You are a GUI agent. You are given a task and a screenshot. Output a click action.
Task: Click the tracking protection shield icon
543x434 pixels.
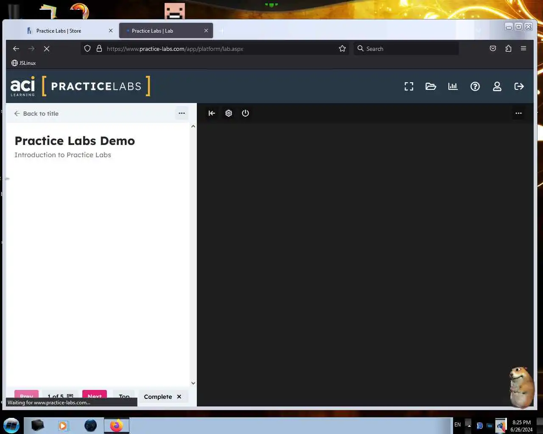click(87, 49)
